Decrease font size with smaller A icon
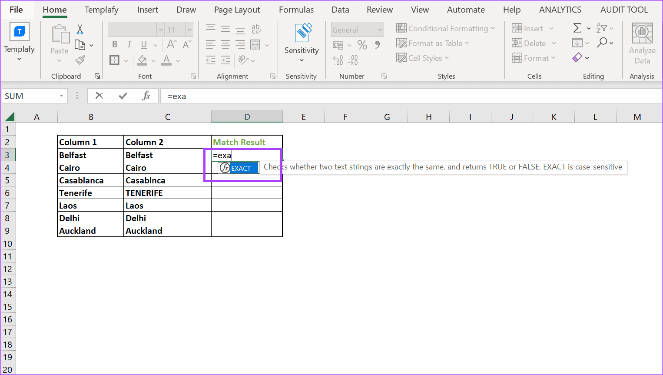The height and width of the screenshot is (375, 663). pos(187,44)
